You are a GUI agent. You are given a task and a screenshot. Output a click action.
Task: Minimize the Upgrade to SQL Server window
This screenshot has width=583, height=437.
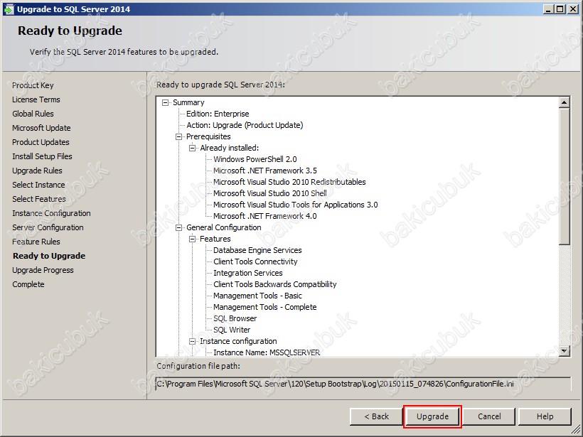coord(547,9)
